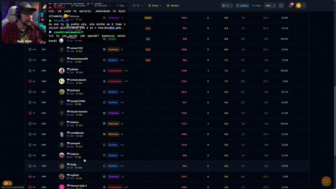
Task: Open KoudyCZ1000's player profile
Action: pyautogui.click(x=78, y=101)
